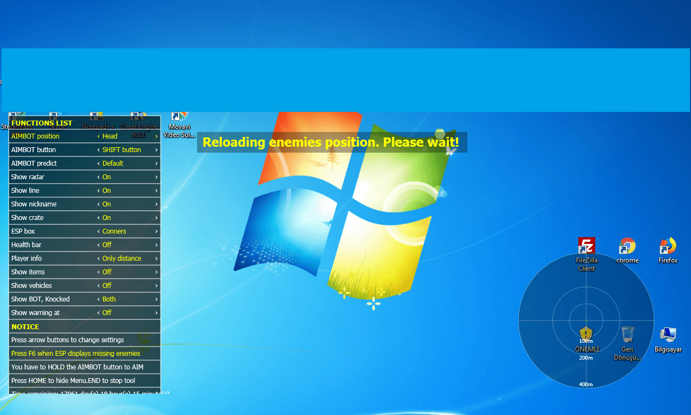Click the FUNCTIONS LIST header

(42, 123)
